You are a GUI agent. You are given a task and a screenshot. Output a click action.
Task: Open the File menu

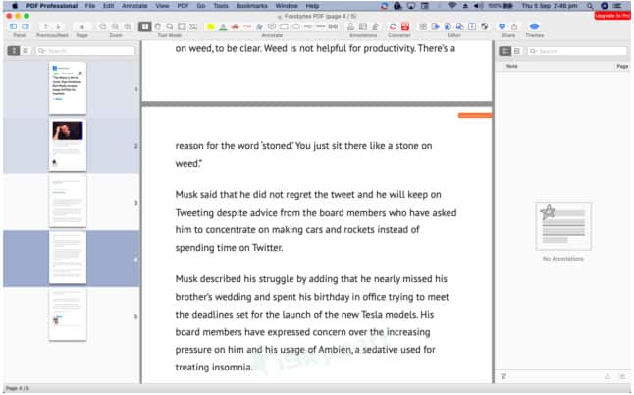click(89, 6)
